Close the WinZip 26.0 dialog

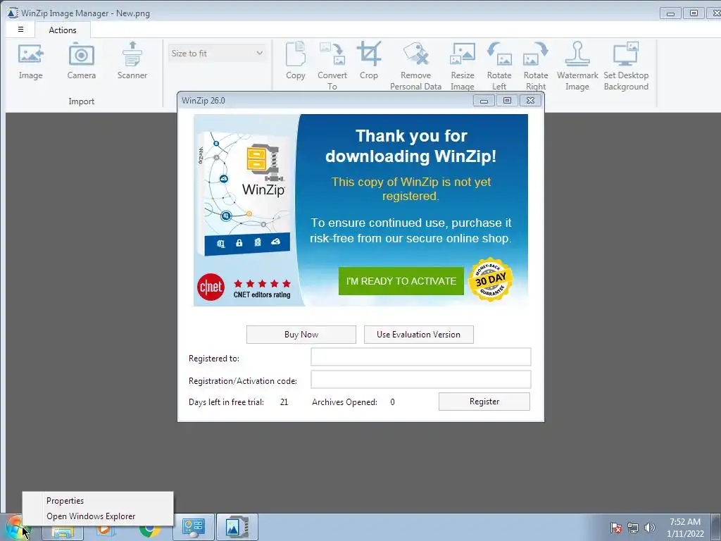530,100
